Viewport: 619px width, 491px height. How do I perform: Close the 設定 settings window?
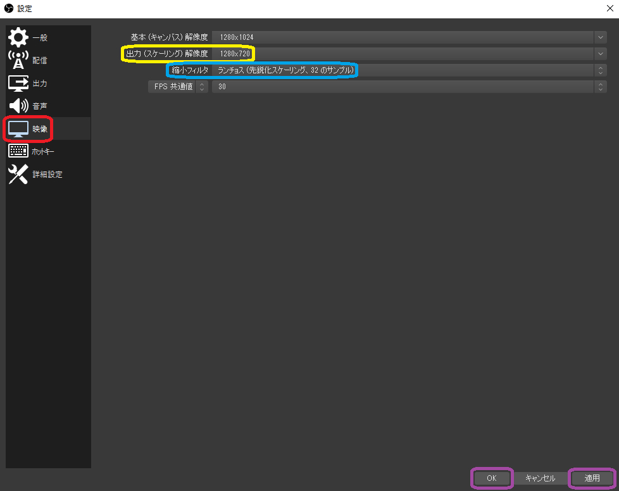(x=608, y=8)
